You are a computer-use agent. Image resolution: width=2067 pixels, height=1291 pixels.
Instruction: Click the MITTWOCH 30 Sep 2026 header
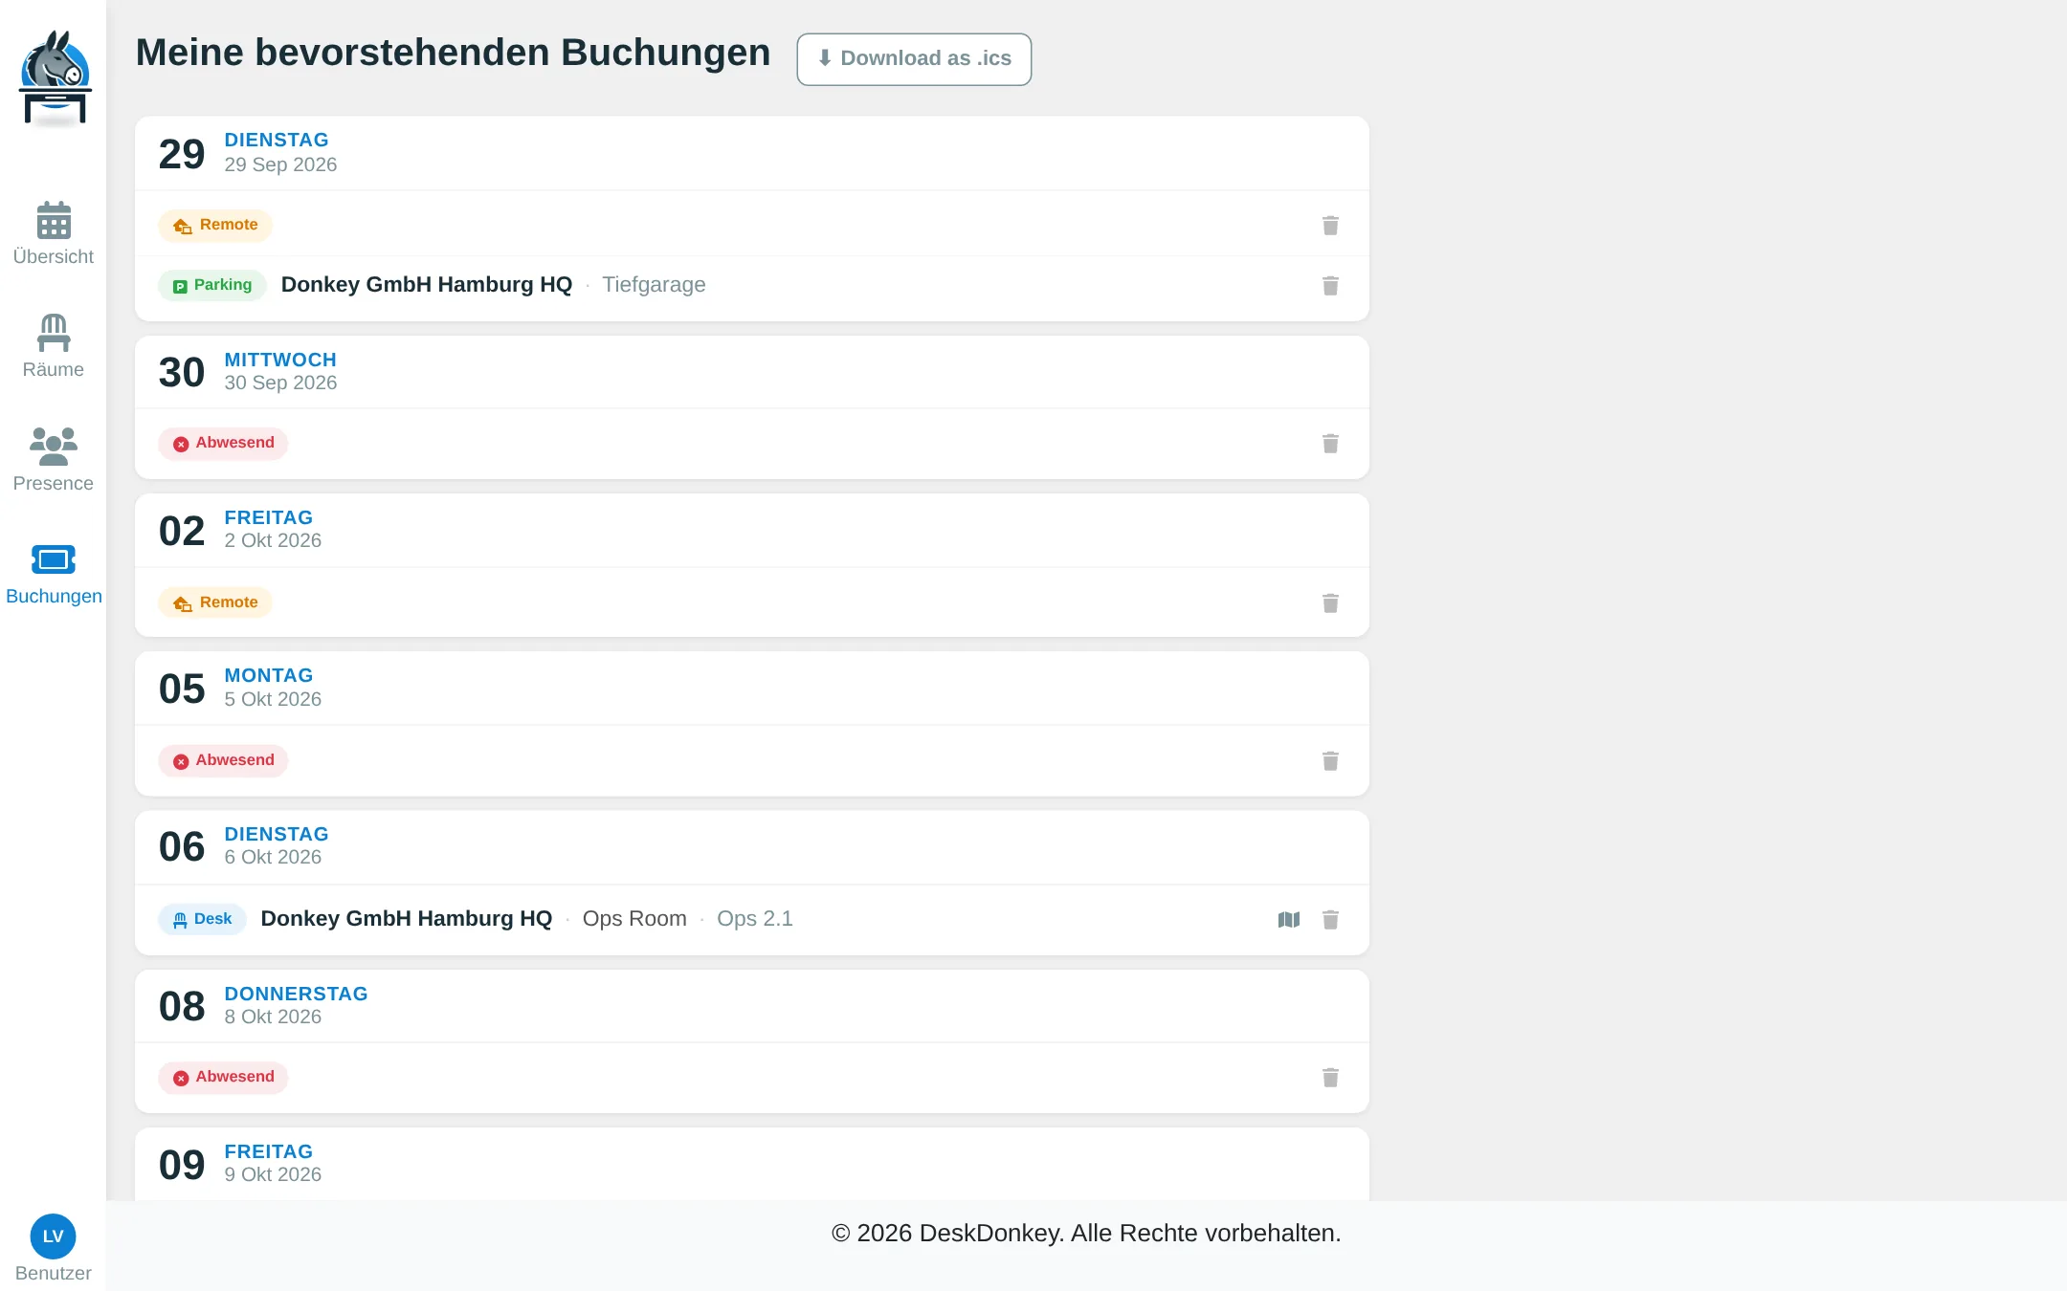pyautogui.click(x=752, y=372)
